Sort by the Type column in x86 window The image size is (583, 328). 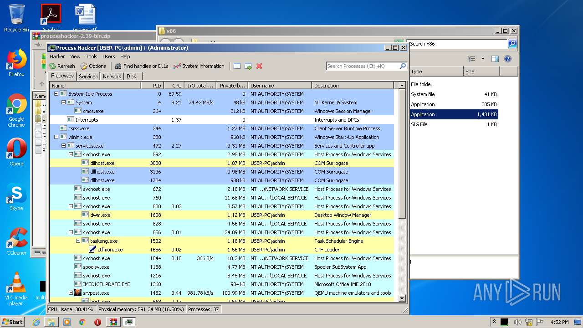[x=436, y=72]
